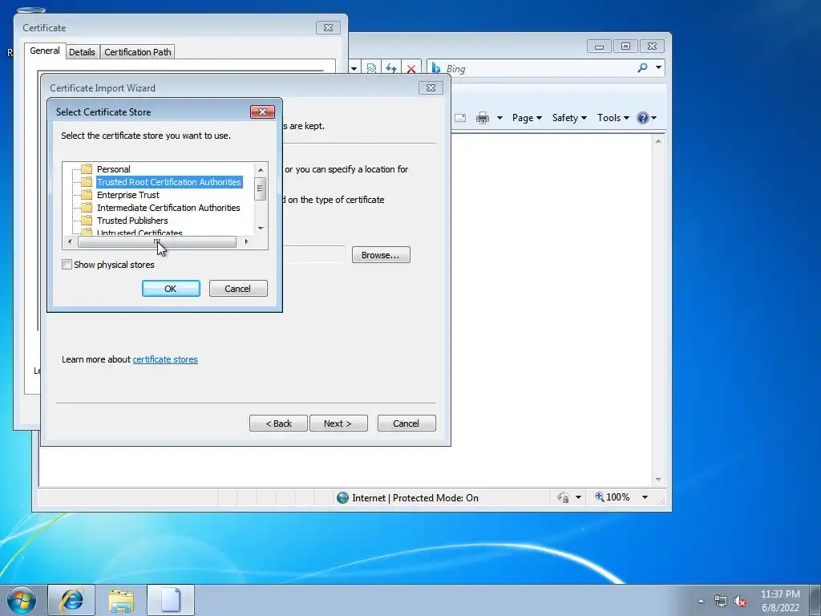Go Back in Certificate Import Wizard
Screen dimensions: 821x616
coord(278,423)
